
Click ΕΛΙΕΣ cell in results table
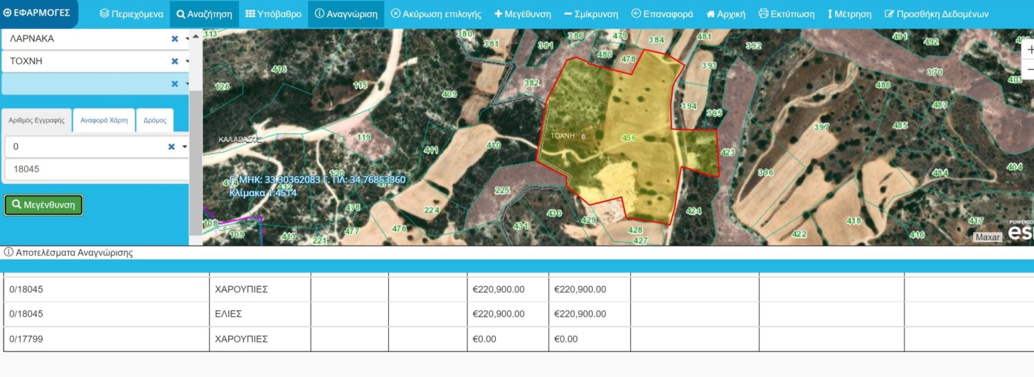260,314
